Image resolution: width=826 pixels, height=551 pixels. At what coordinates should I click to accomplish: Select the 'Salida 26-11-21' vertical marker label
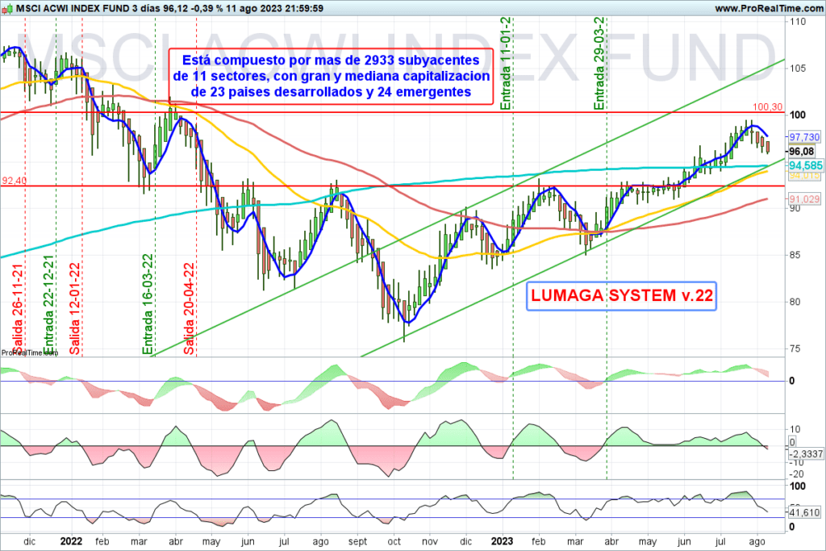pyautogui.click(x=18, y=309)
